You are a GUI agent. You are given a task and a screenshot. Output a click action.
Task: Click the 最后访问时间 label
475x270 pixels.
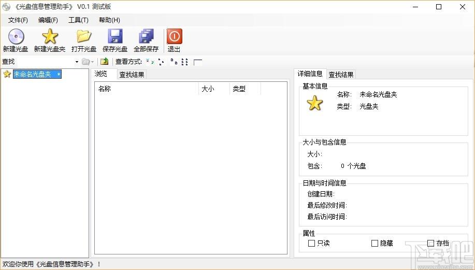point(327,217)
